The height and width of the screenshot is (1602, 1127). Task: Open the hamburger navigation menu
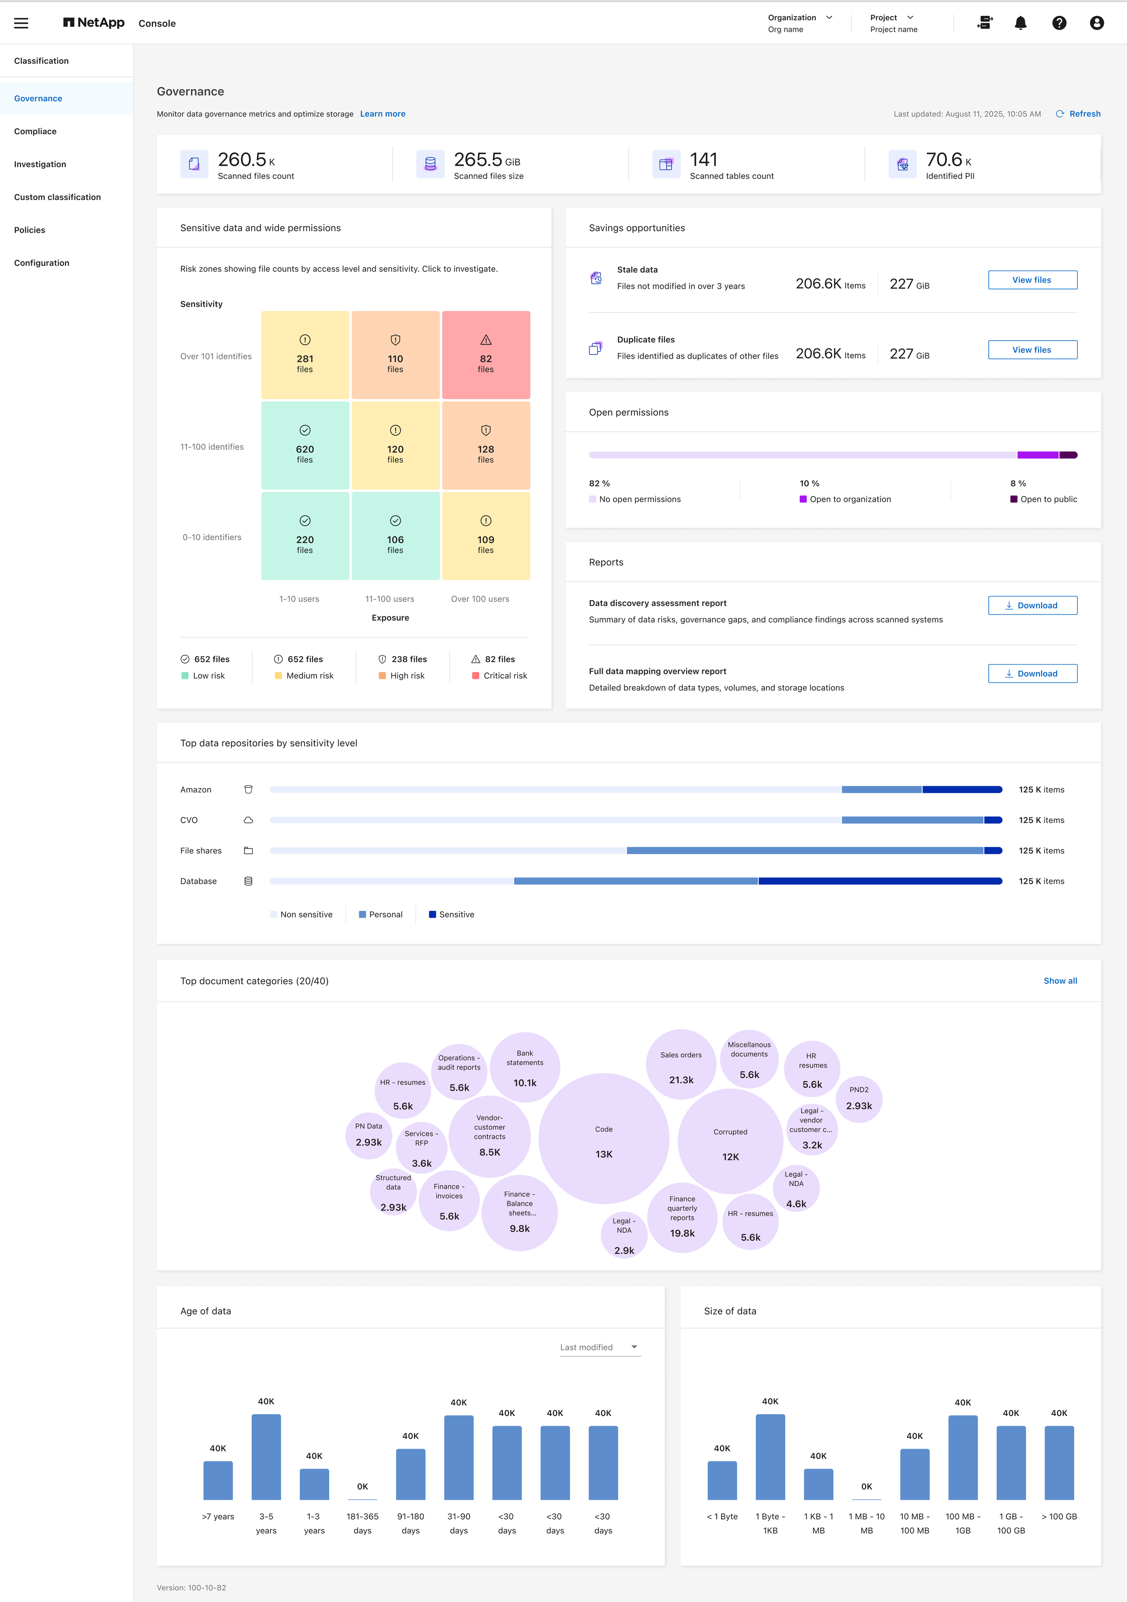(21, 23)
